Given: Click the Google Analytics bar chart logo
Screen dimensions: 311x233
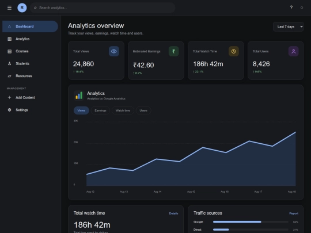Looking at the screenshot, I should [x=79, y=96].
